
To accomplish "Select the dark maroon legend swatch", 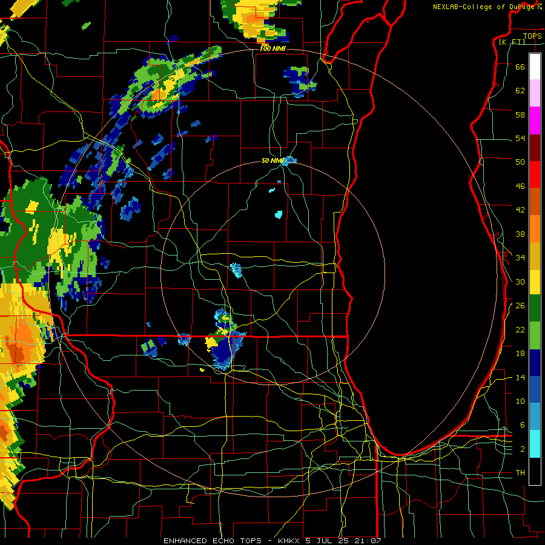I will (535, 148).
